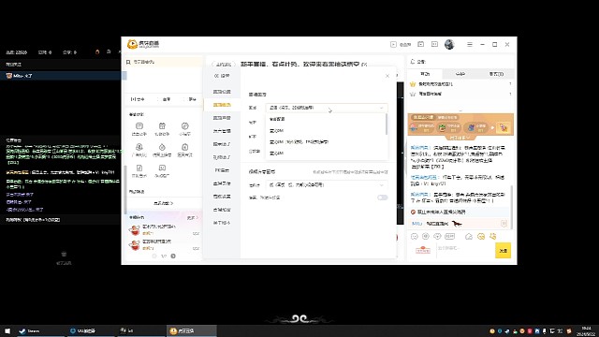Screen dimensions: 599x337
Task: Open the last settings category in the sidebar
Action: coord(222,223)
